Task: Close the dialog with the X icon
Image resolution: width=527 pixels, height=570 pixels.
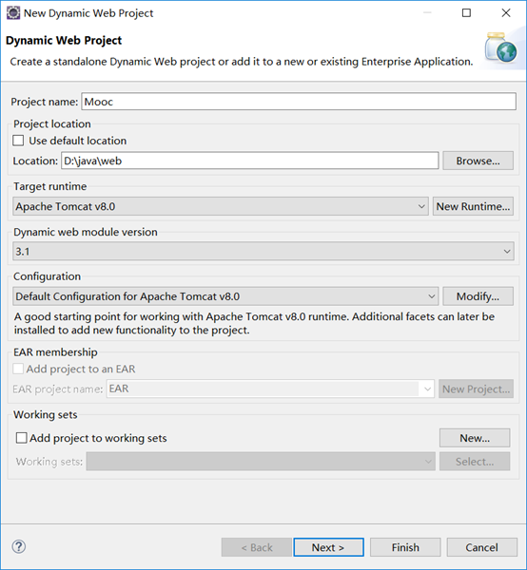Action: tap(506, 13)
